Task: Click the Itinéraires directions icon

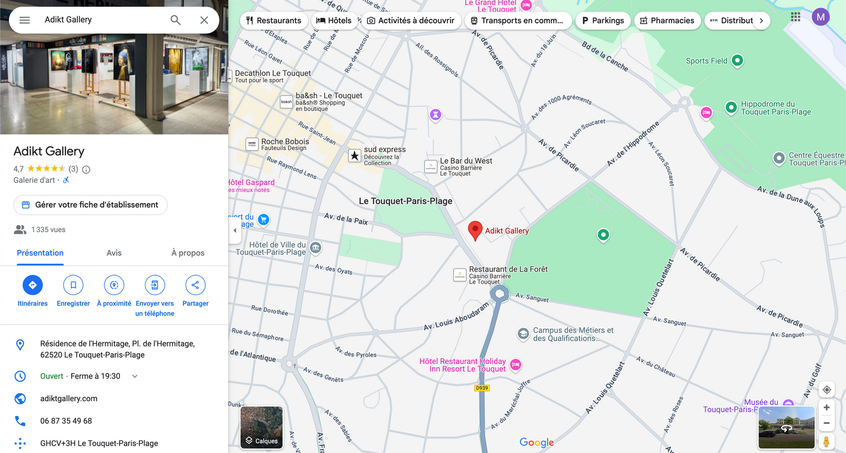Action: (33, 285)
